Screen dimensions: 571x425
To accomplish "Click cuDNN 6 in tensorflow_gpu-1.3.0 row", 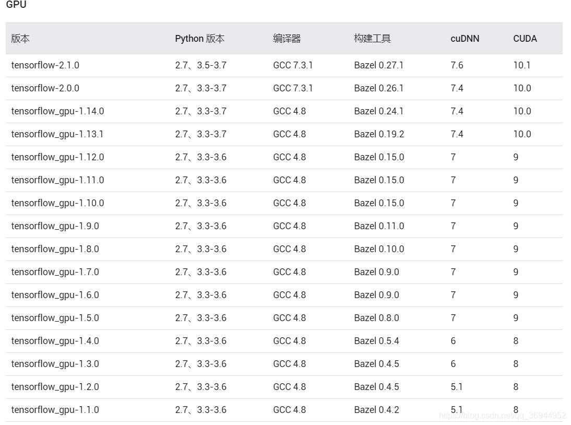I will point(453,363).
